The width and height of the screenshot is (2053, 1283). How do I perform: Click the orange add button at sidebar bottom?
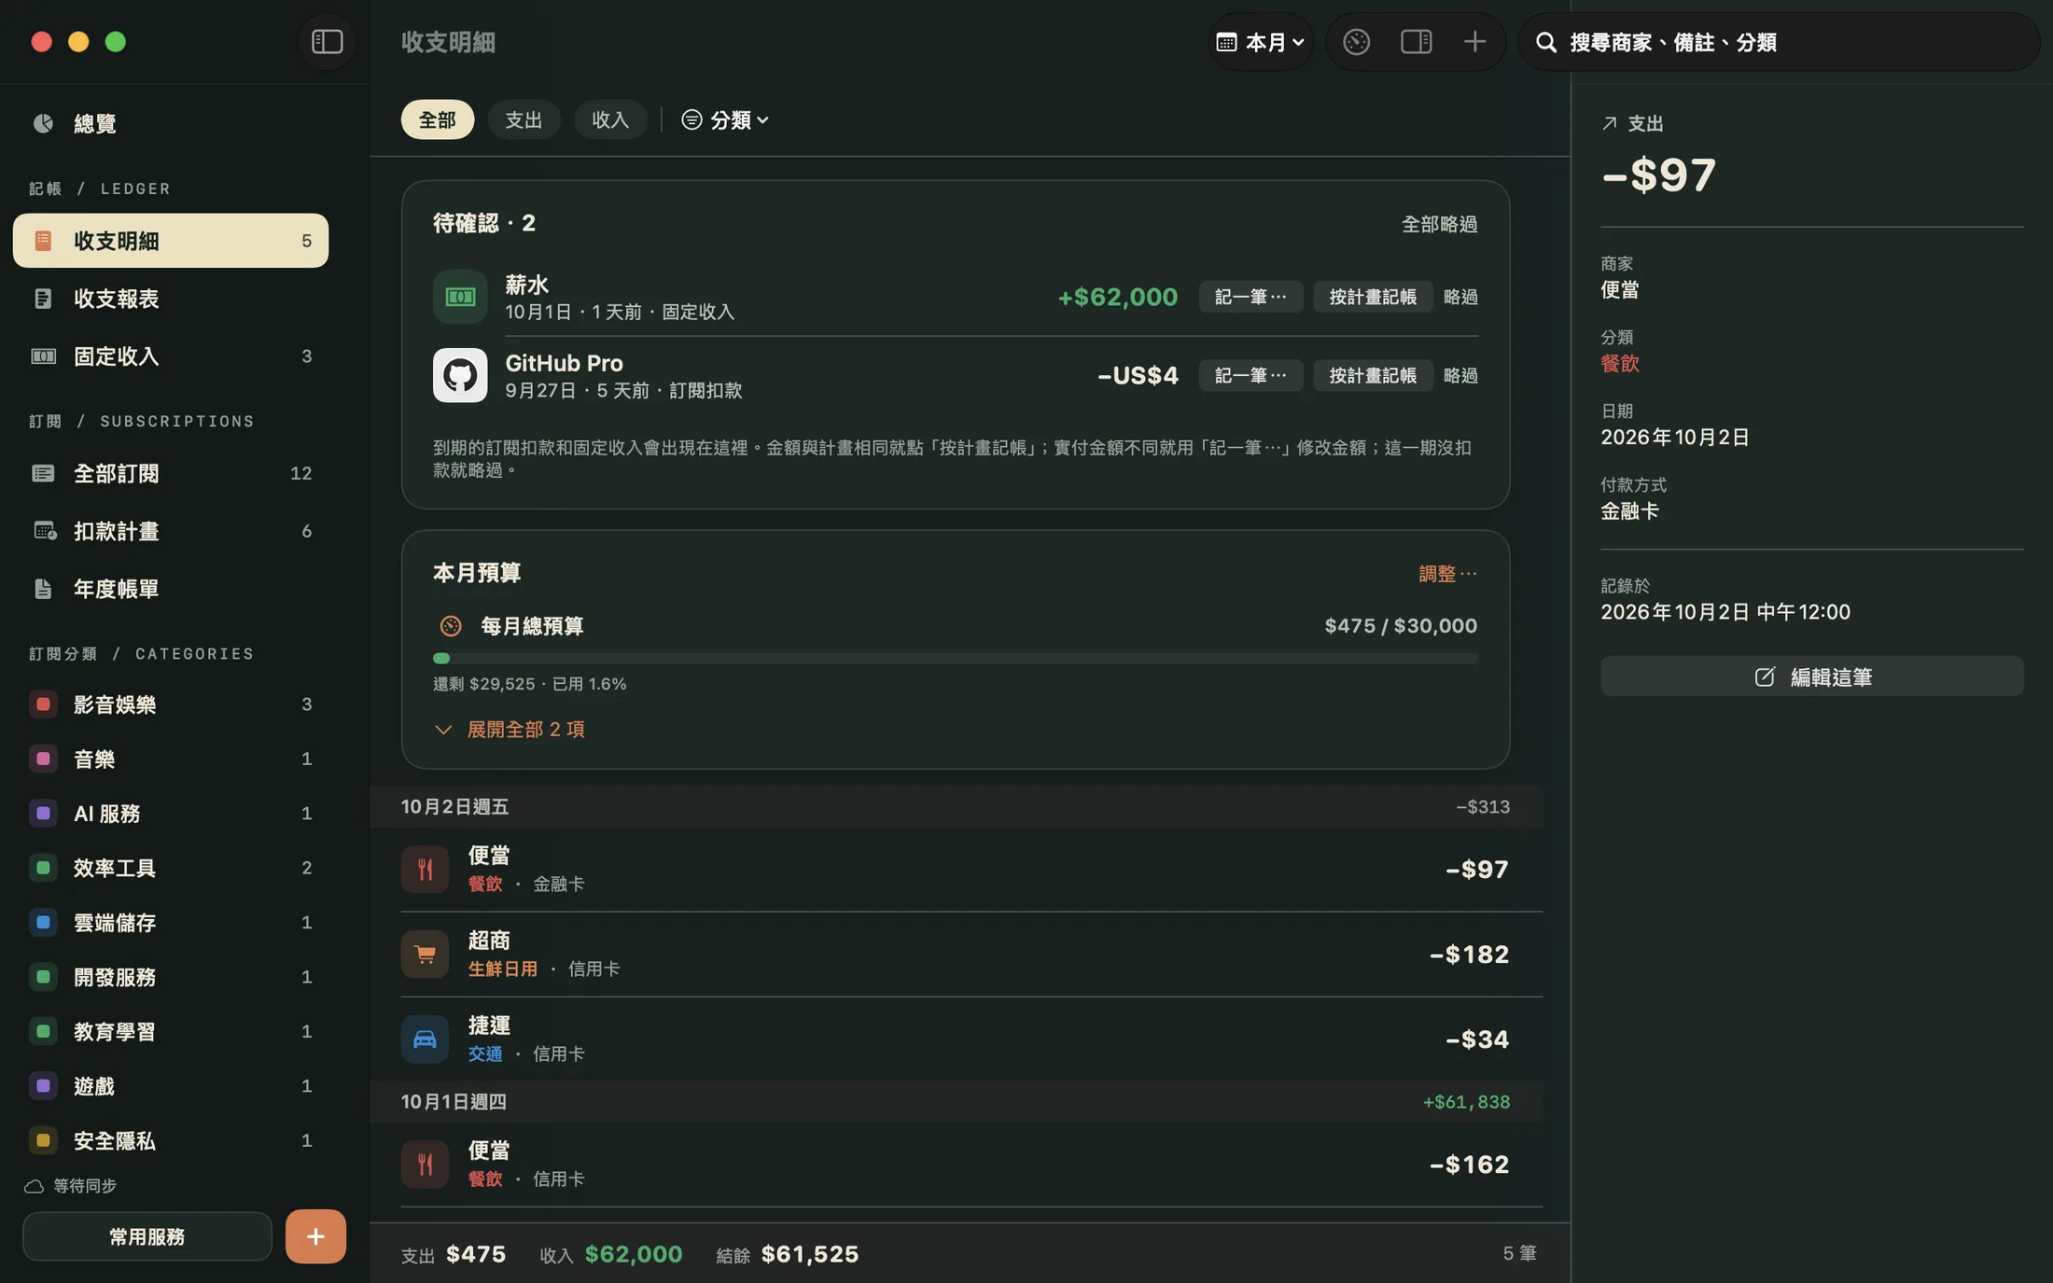315,1236
